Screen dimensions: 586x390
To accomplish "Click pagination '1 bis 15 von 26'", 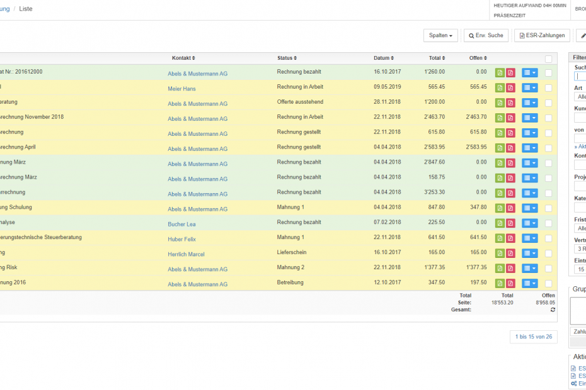I will pos(533,337).
